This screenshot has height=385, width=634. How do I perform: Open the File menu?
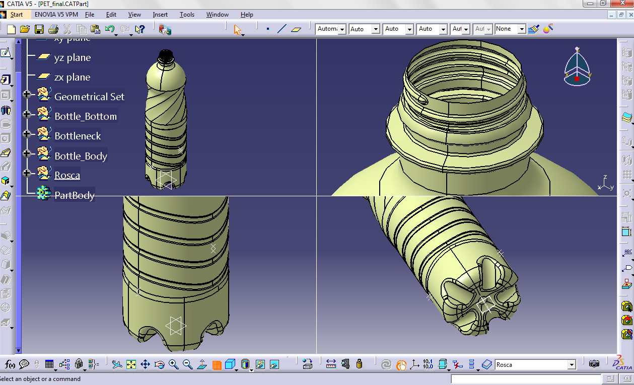pos(90,15)
